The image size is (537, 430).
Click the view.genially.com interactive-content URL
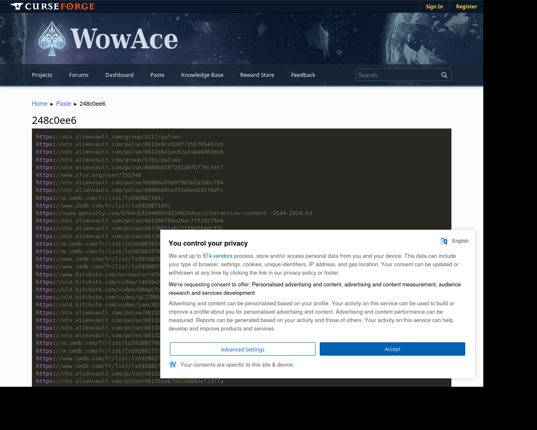coord(174,213)
